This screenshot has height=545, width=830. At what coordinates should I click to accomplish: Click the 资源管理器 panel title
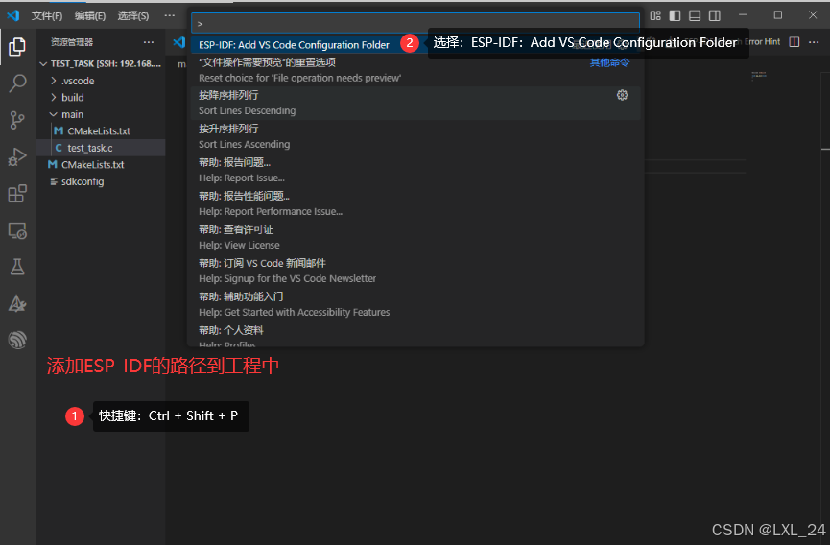tap(72, 42)
